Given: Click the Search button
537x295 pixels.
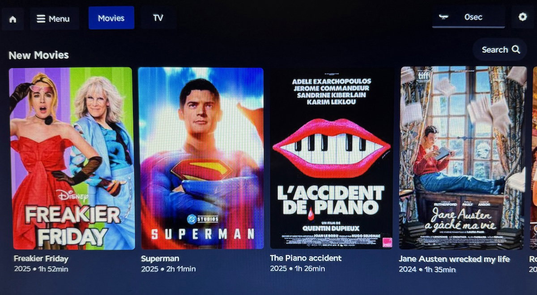Looking at the screenshot, I should (x=500, y=50).
